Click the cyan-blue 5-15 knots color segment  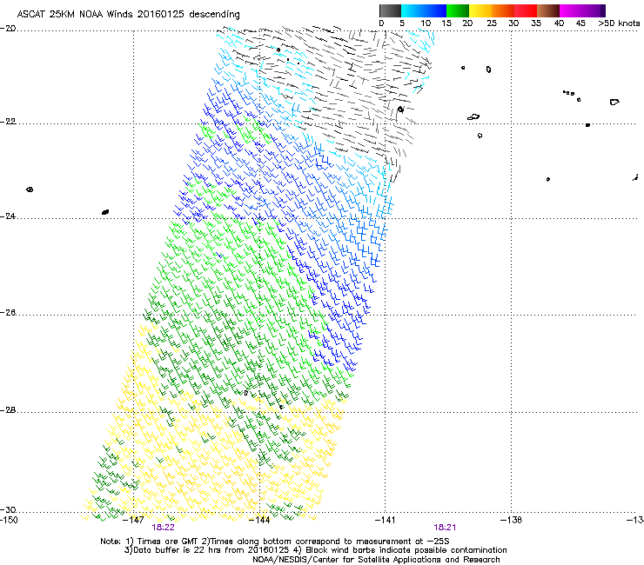coord(424,10)
